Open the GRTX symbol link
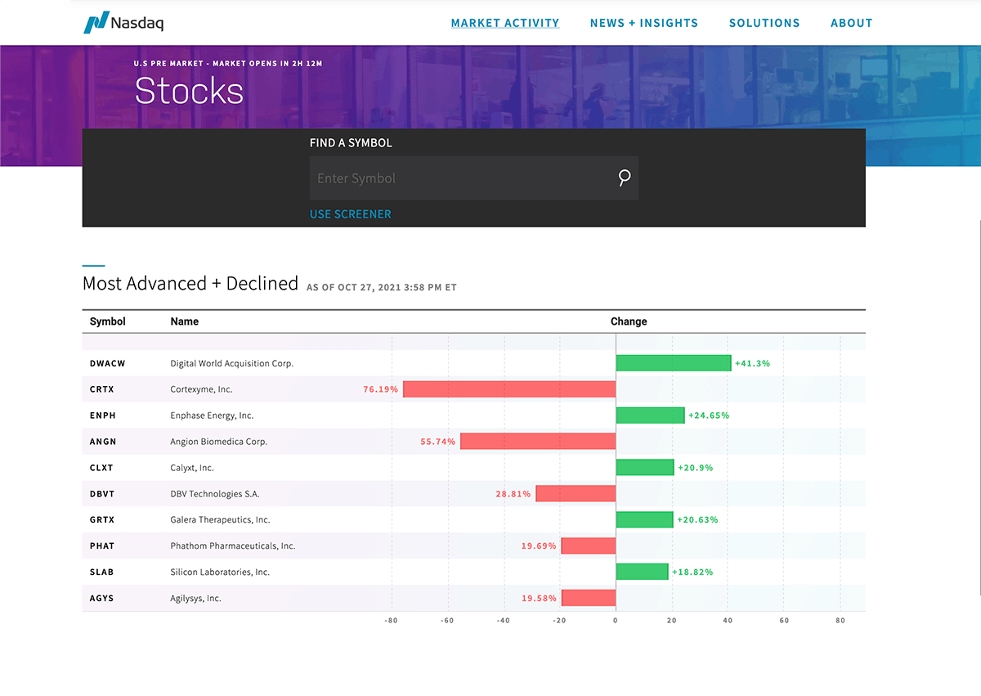Image resolution: width=981 pixels, height=696 pixels. (x=102, y=519)
